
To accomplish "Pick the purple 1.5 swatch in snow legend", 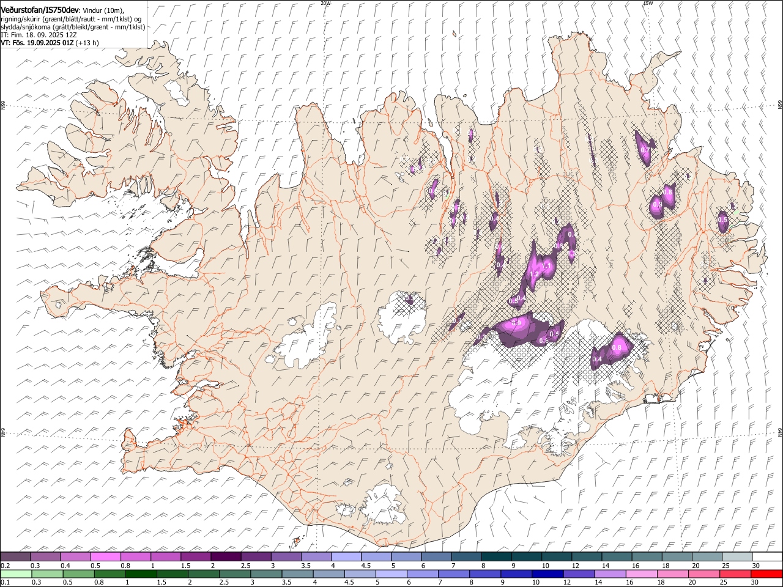I will tap(196, 556).
